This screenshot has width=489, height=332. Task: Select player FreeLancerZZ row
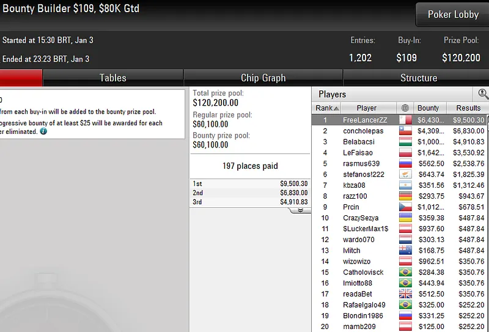(x=399, y=120)
